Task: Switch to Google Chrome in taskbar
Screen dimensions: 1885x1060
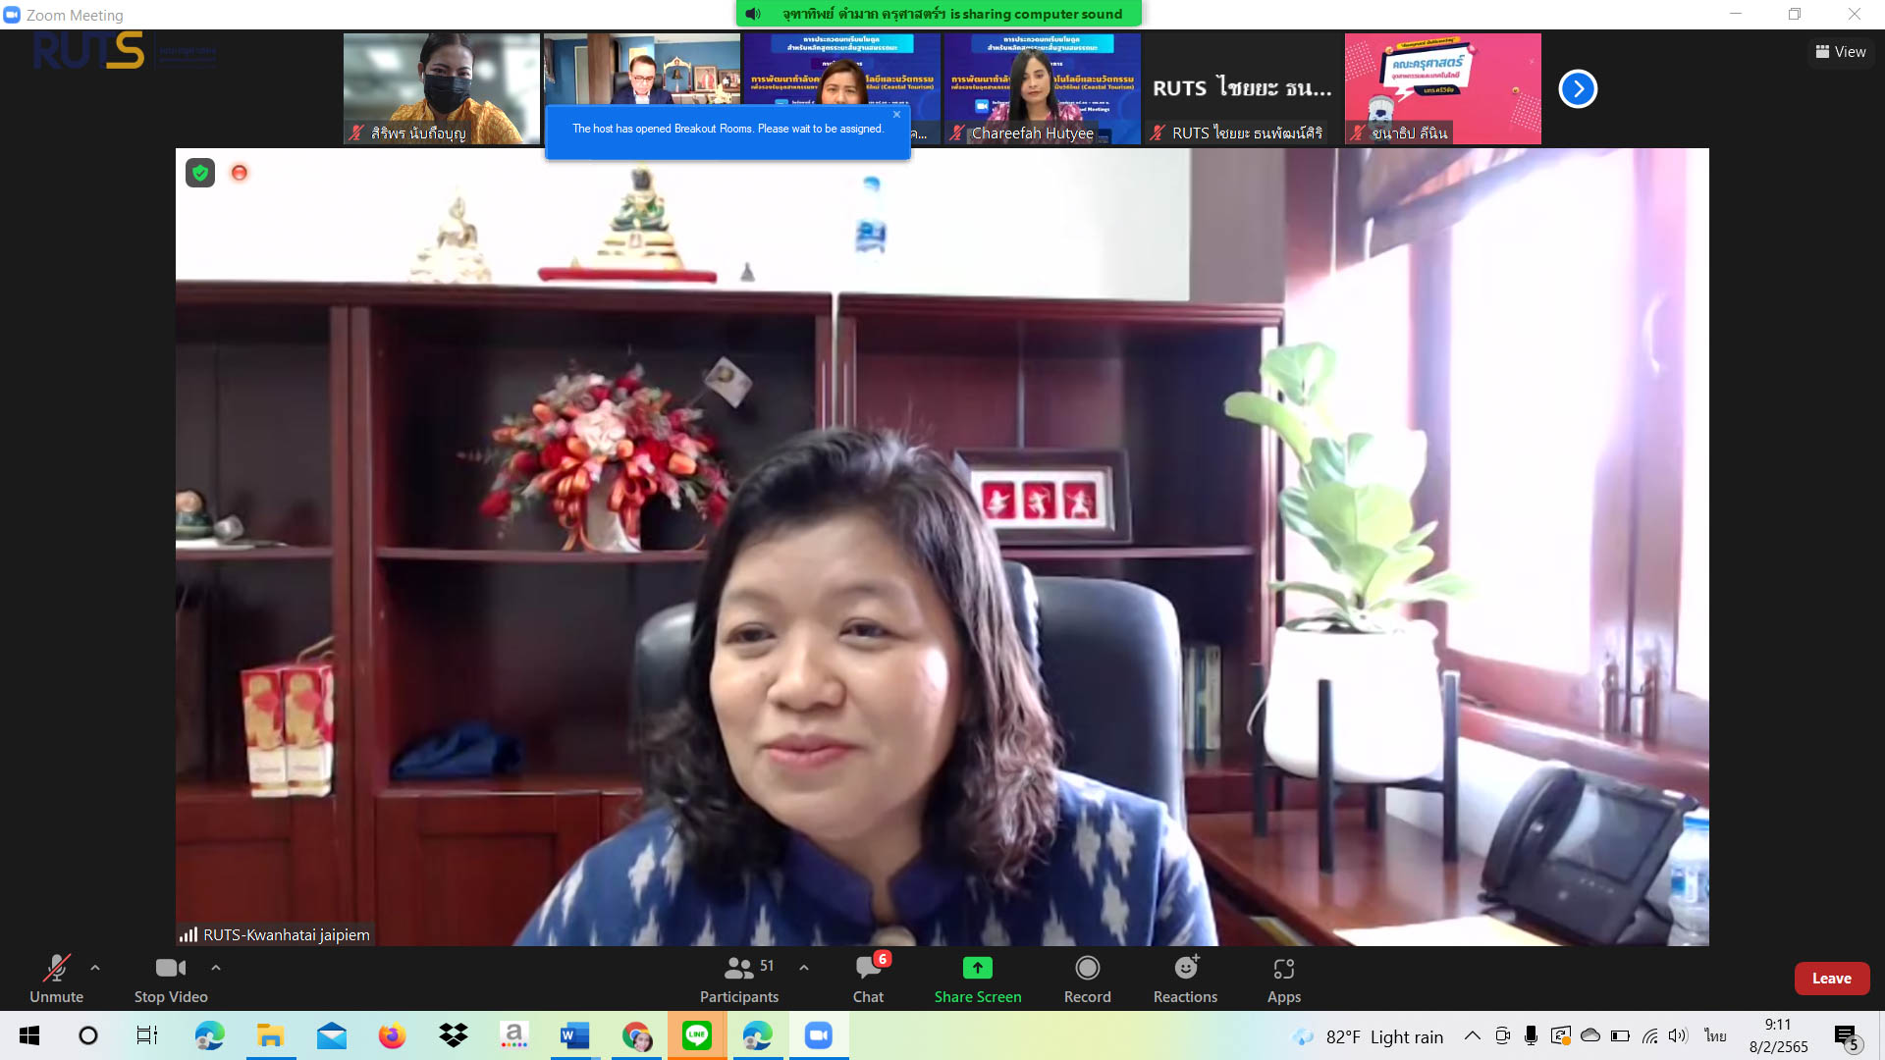Action: (636, 1035)
